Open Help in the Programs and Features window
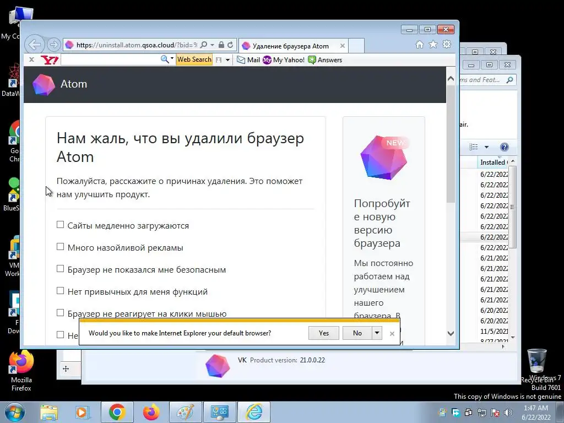This screenshot has height=423, width=564. [505, 147]
